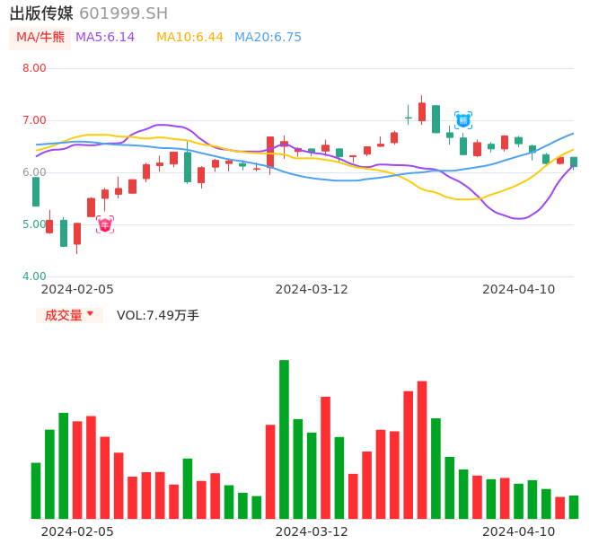Image resolution: width=616 pixels, height=544 pixels.
Task: Click the MA20:6.75 legend label
Action: click(x=268, y=38)
